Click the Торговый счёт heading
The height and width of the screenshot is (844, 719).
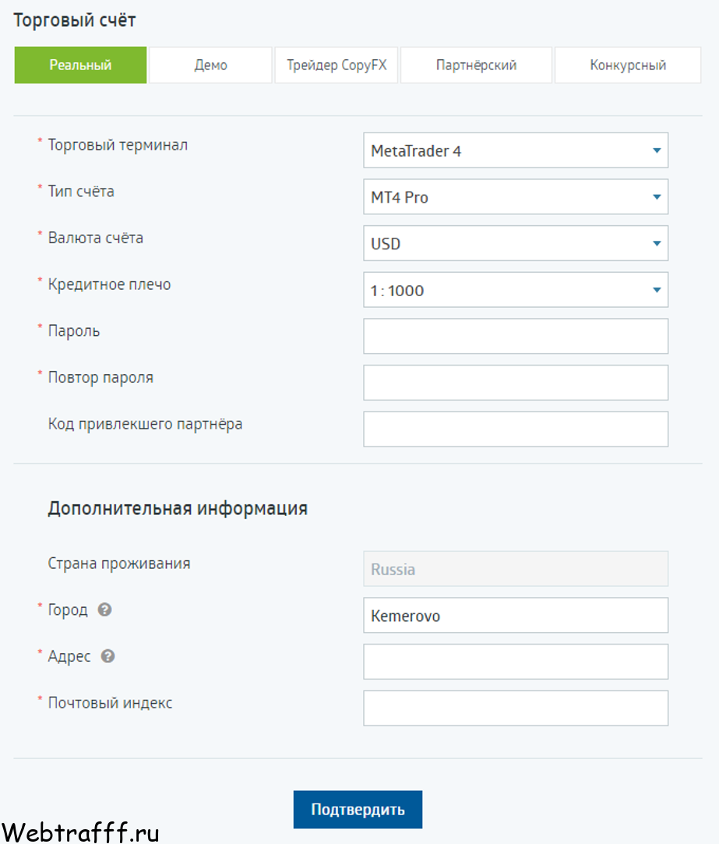pyautogui.click(x=74, y=20)
